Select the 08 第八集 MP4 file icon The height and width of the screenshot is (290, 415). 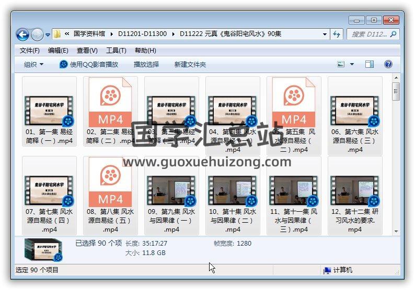(x=110, y=182)
